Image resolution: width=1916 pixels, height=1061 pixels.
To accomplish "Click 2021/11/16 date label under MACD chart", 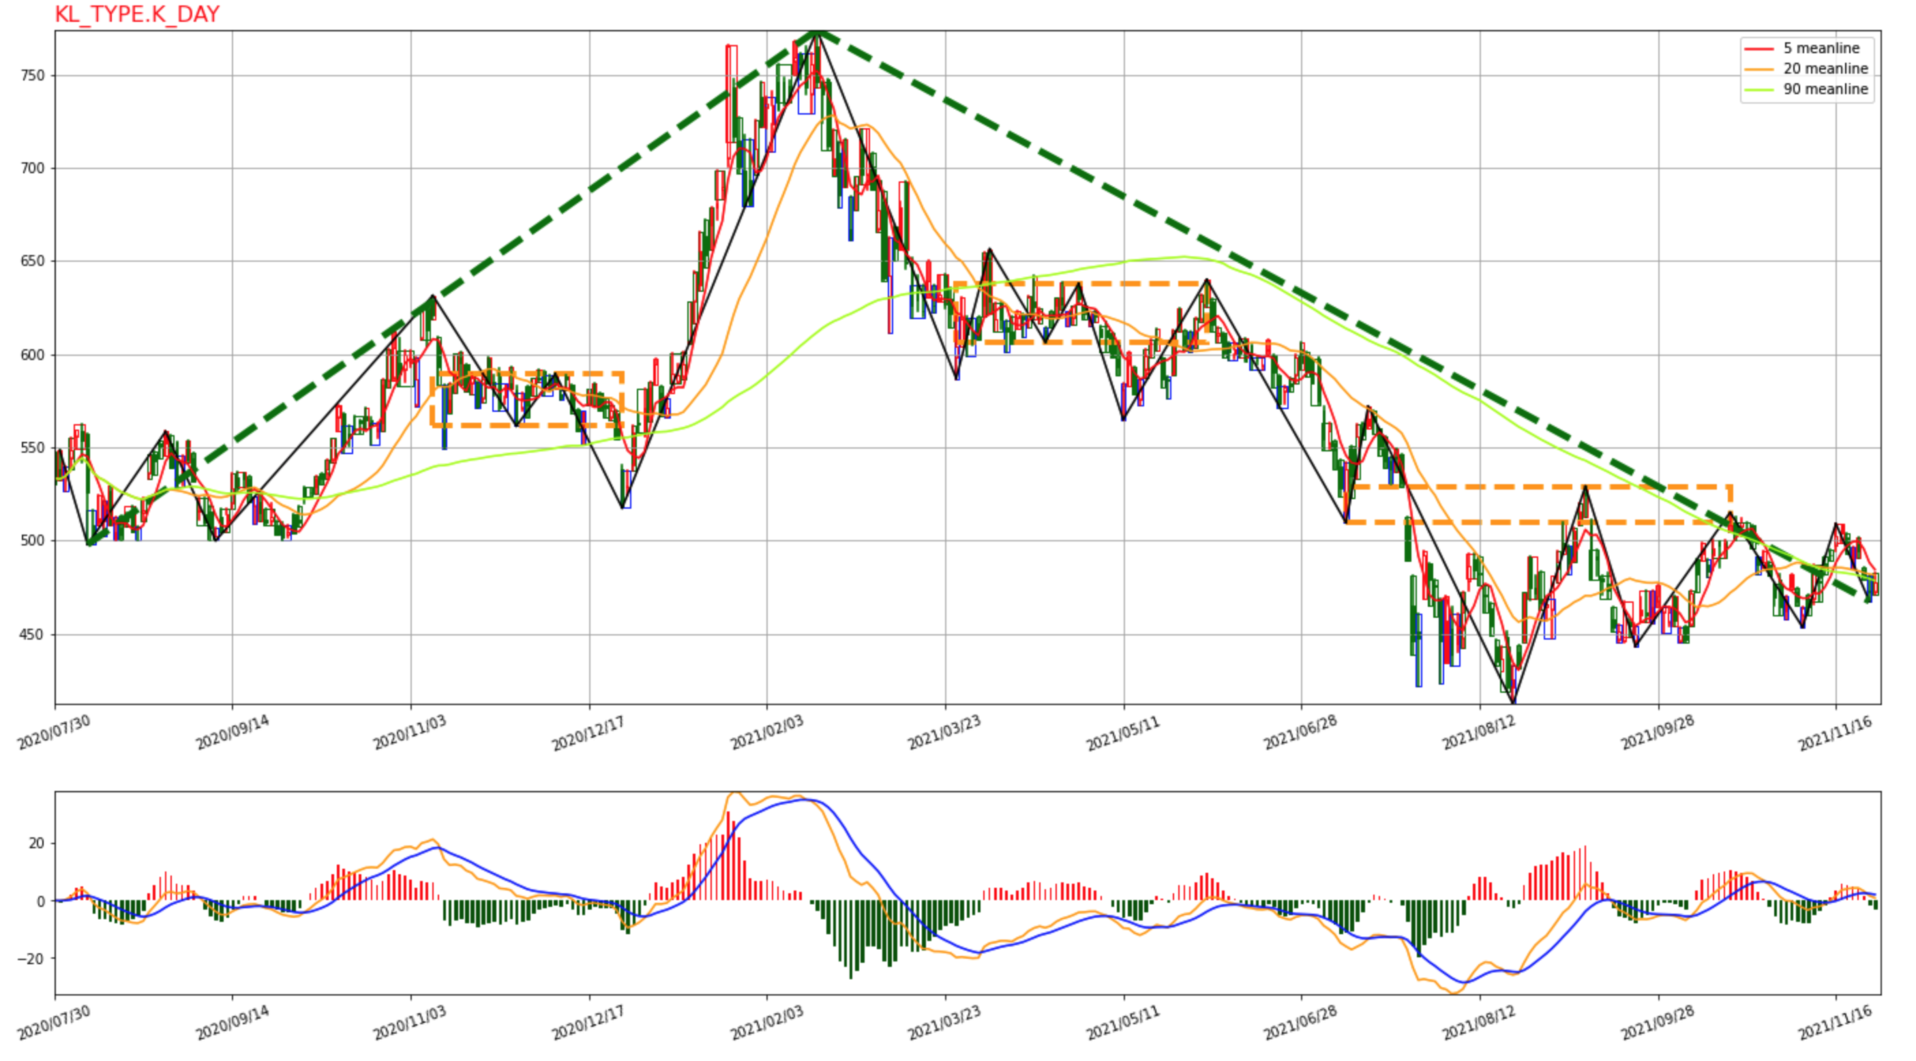I will [x=1834, y=1022].
